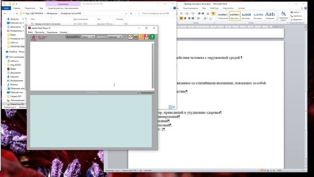The width and height of the screenshot is (314, 177).
Task: Click the Change Styles icon in Word
Action: pos(284,16)
